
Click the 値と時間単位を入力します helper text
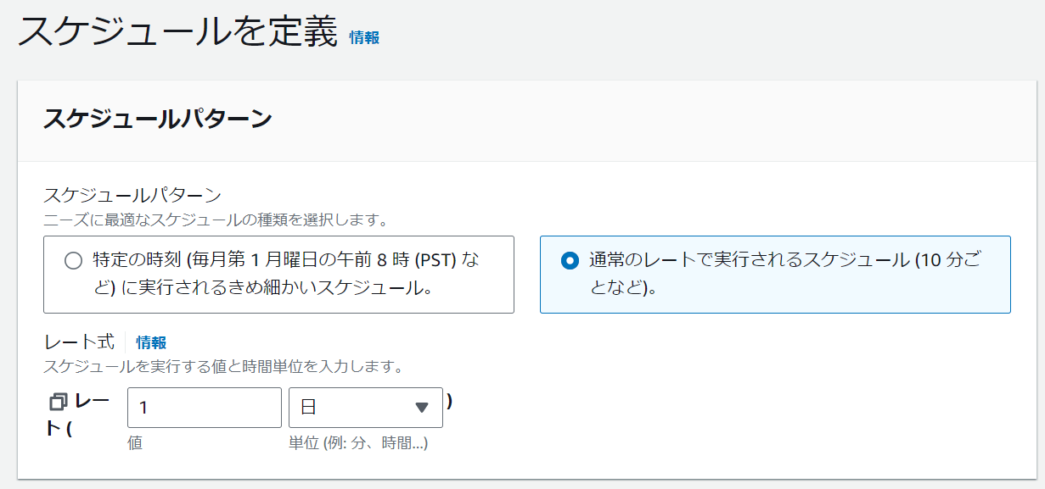pyautogui.click(x=222, y=367)
